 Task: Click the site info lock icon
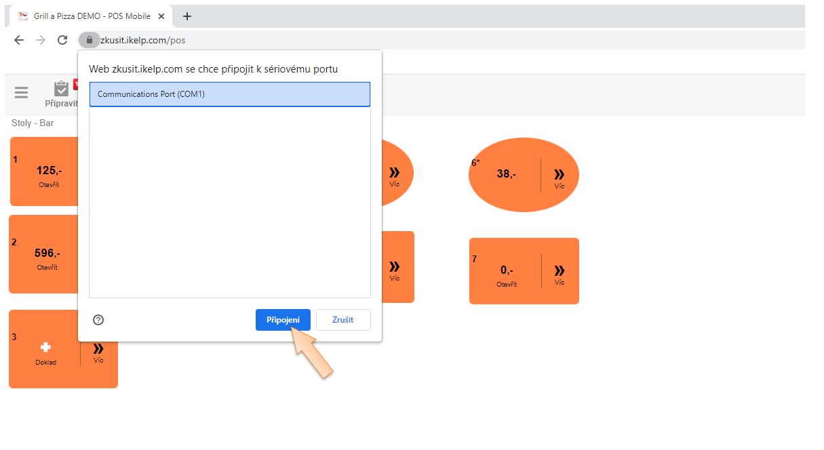[x=89, y=40]
